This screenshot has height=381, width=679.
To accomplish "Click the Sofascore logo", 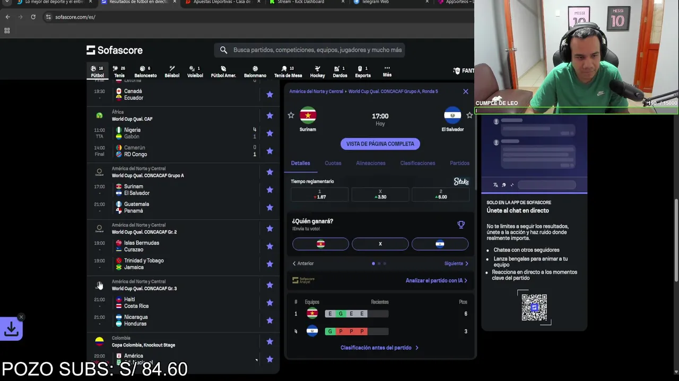I will 115,50.
